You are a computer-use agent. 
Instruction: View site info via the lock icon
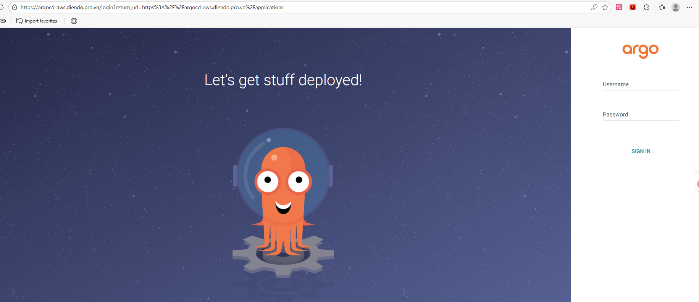[x=15, y=7]
